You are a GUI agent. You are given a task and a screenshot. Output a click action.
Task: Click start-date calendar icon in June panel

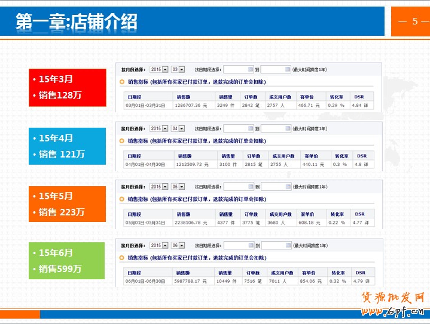(251, 245)
